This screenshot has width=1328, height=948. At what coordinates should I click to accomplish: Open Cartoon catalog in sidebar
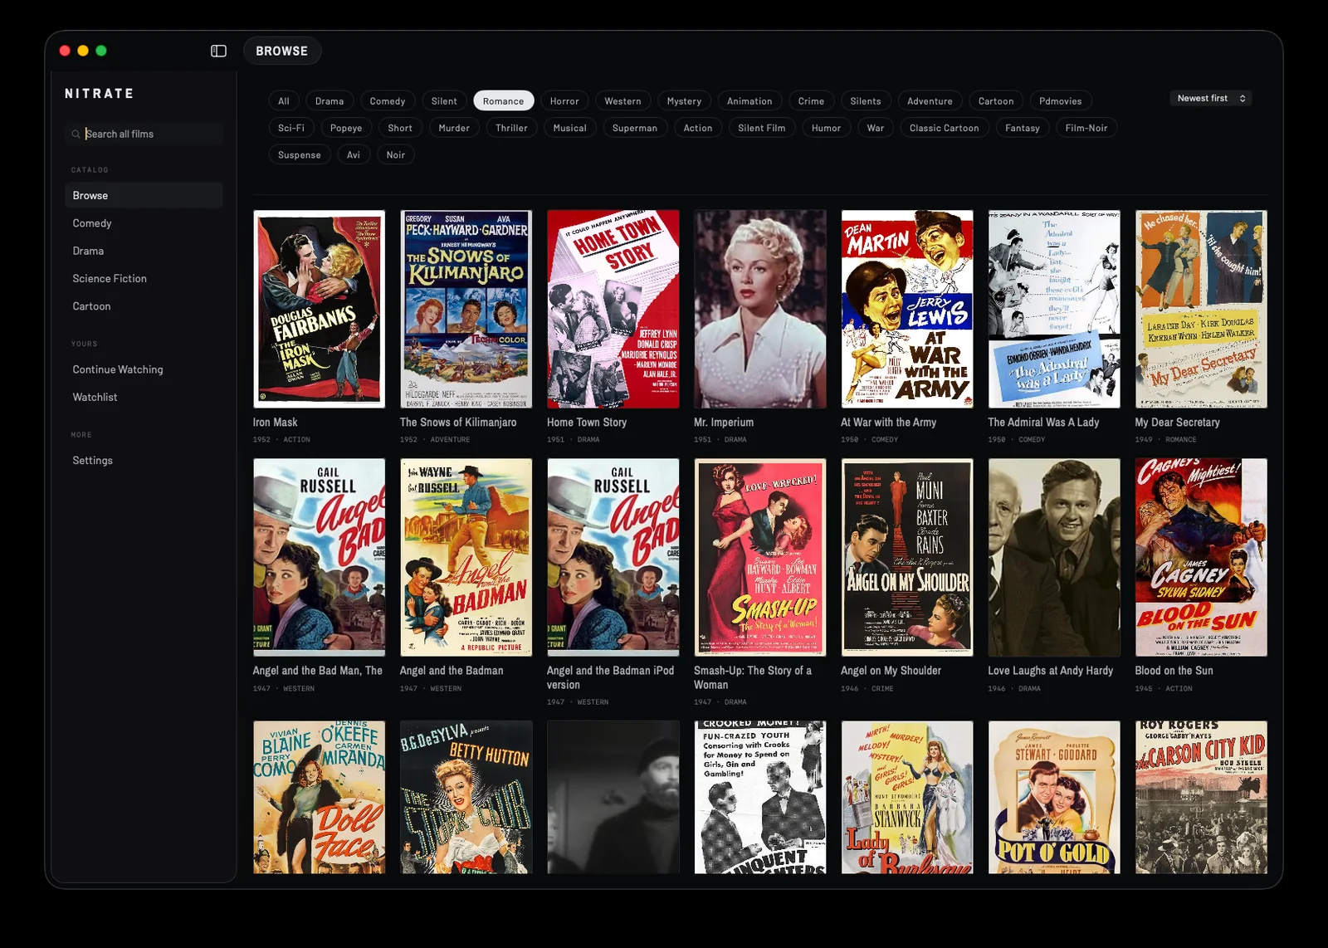coord(144,306)
